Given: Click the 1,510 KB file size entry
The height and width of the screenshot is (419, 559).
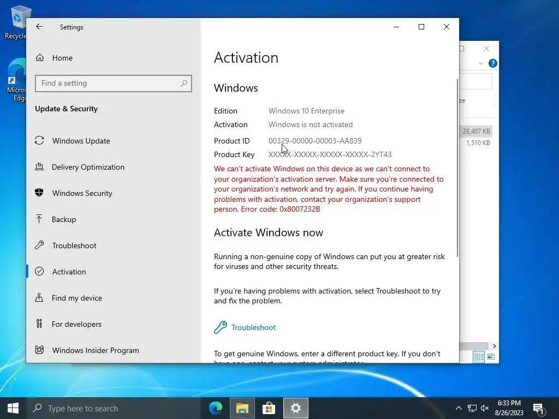Looking at the screenshot, I should 478,142.
